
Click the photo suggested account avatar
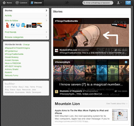click(x=29, y=26)
